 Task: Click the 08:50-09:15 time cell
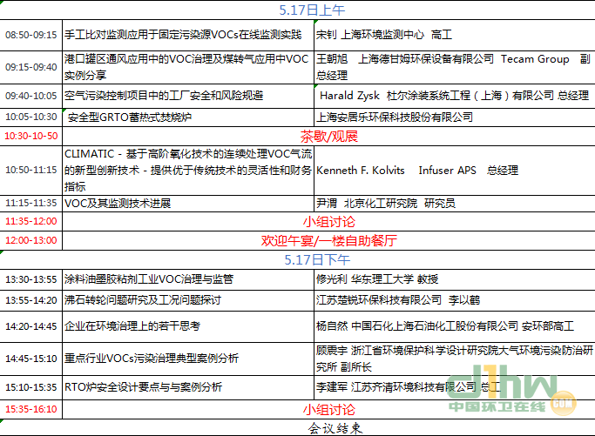(x=31, y=36)
